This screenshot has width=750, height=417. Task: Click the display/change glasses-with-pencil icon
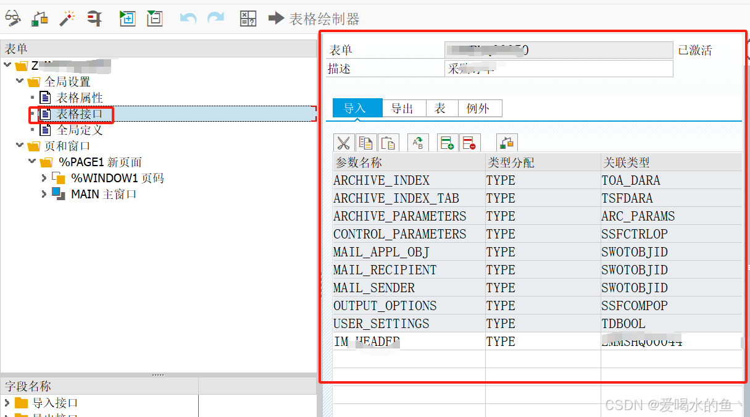(x=12, y=18)
